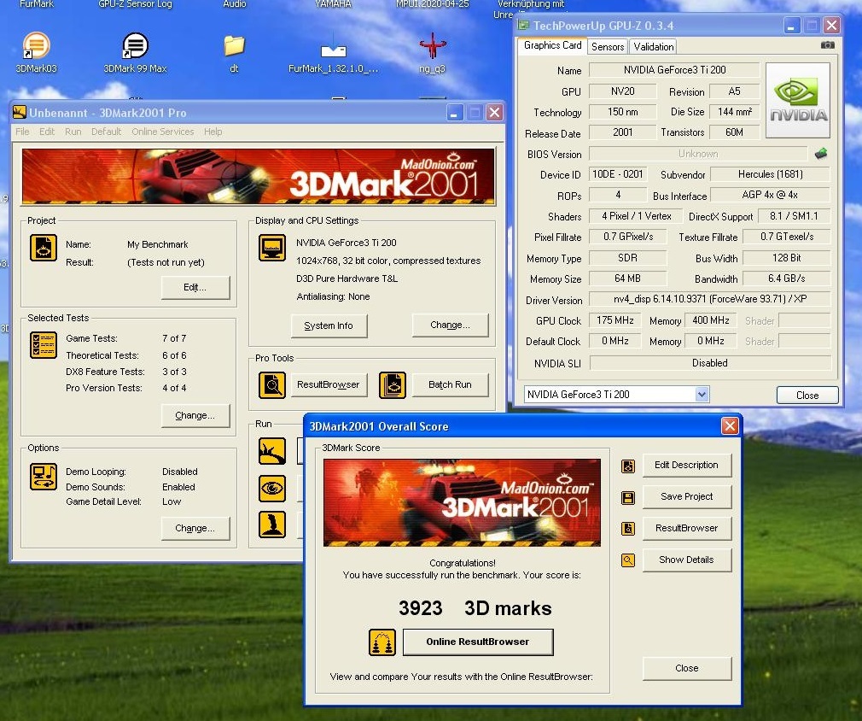The image size is (862, 721).
Task: Click the magnifier ResultBrowser icon under Pro Tools
Action: pyautogui.click(x=272, y=384)
